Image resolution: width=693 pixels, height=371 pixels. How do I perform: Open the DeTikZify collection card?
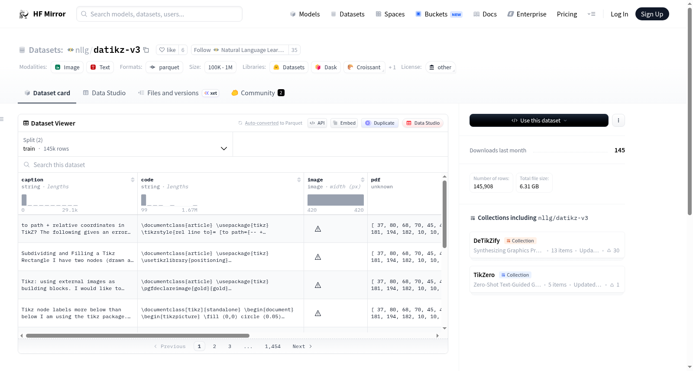tap(547, 245)
